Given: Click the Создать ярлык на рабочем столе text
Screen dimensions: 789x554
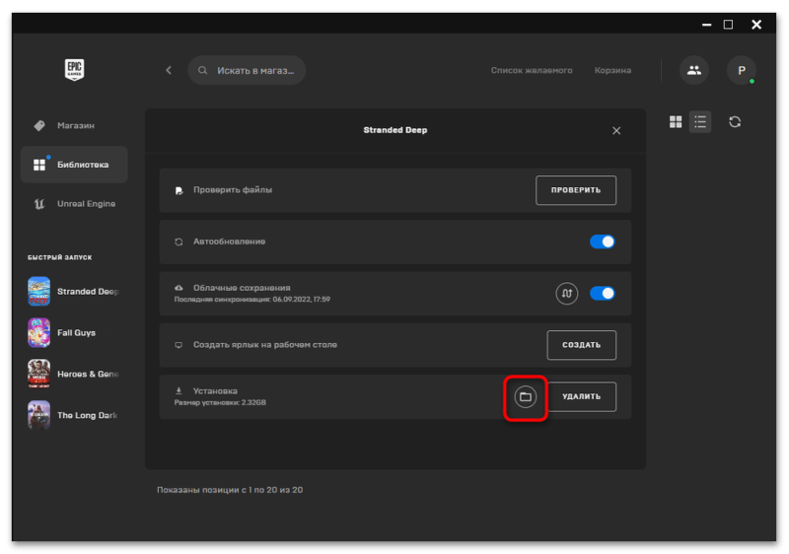Looking at the screenshot, I should [x=265, y=345].
